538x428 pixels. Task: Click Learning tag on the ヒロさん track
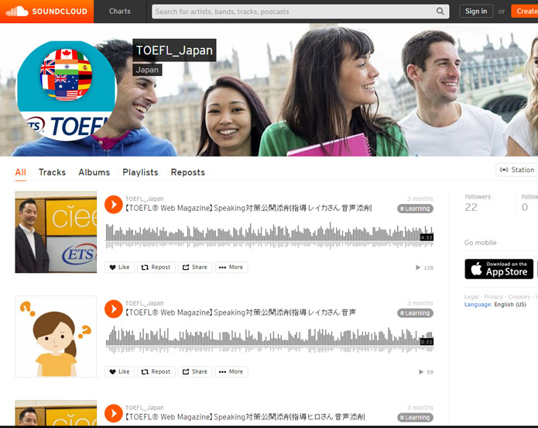[x=415, y=418]
